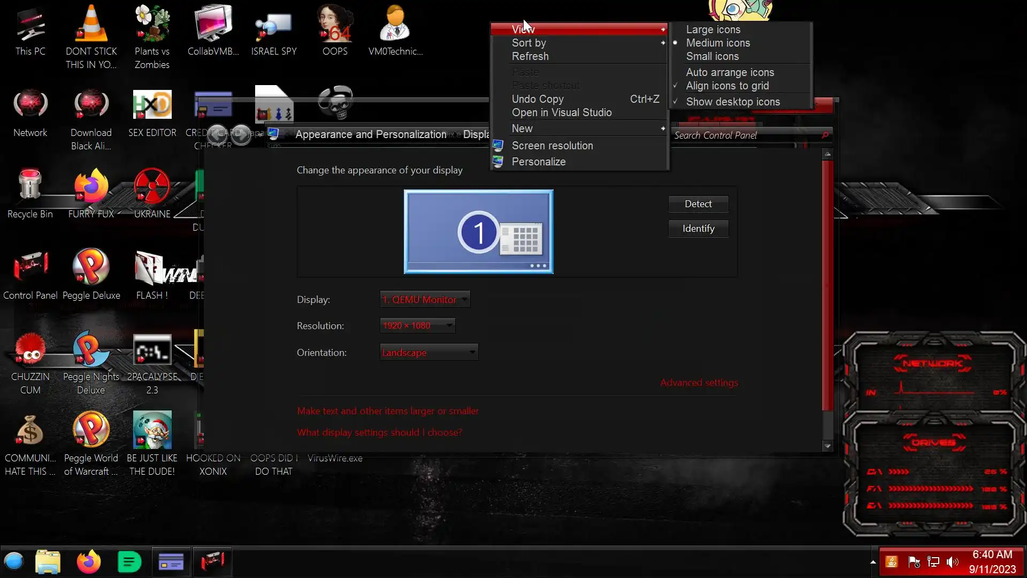
Task: Click Firefox icon in taskbar
Action: tap(88, 562)
